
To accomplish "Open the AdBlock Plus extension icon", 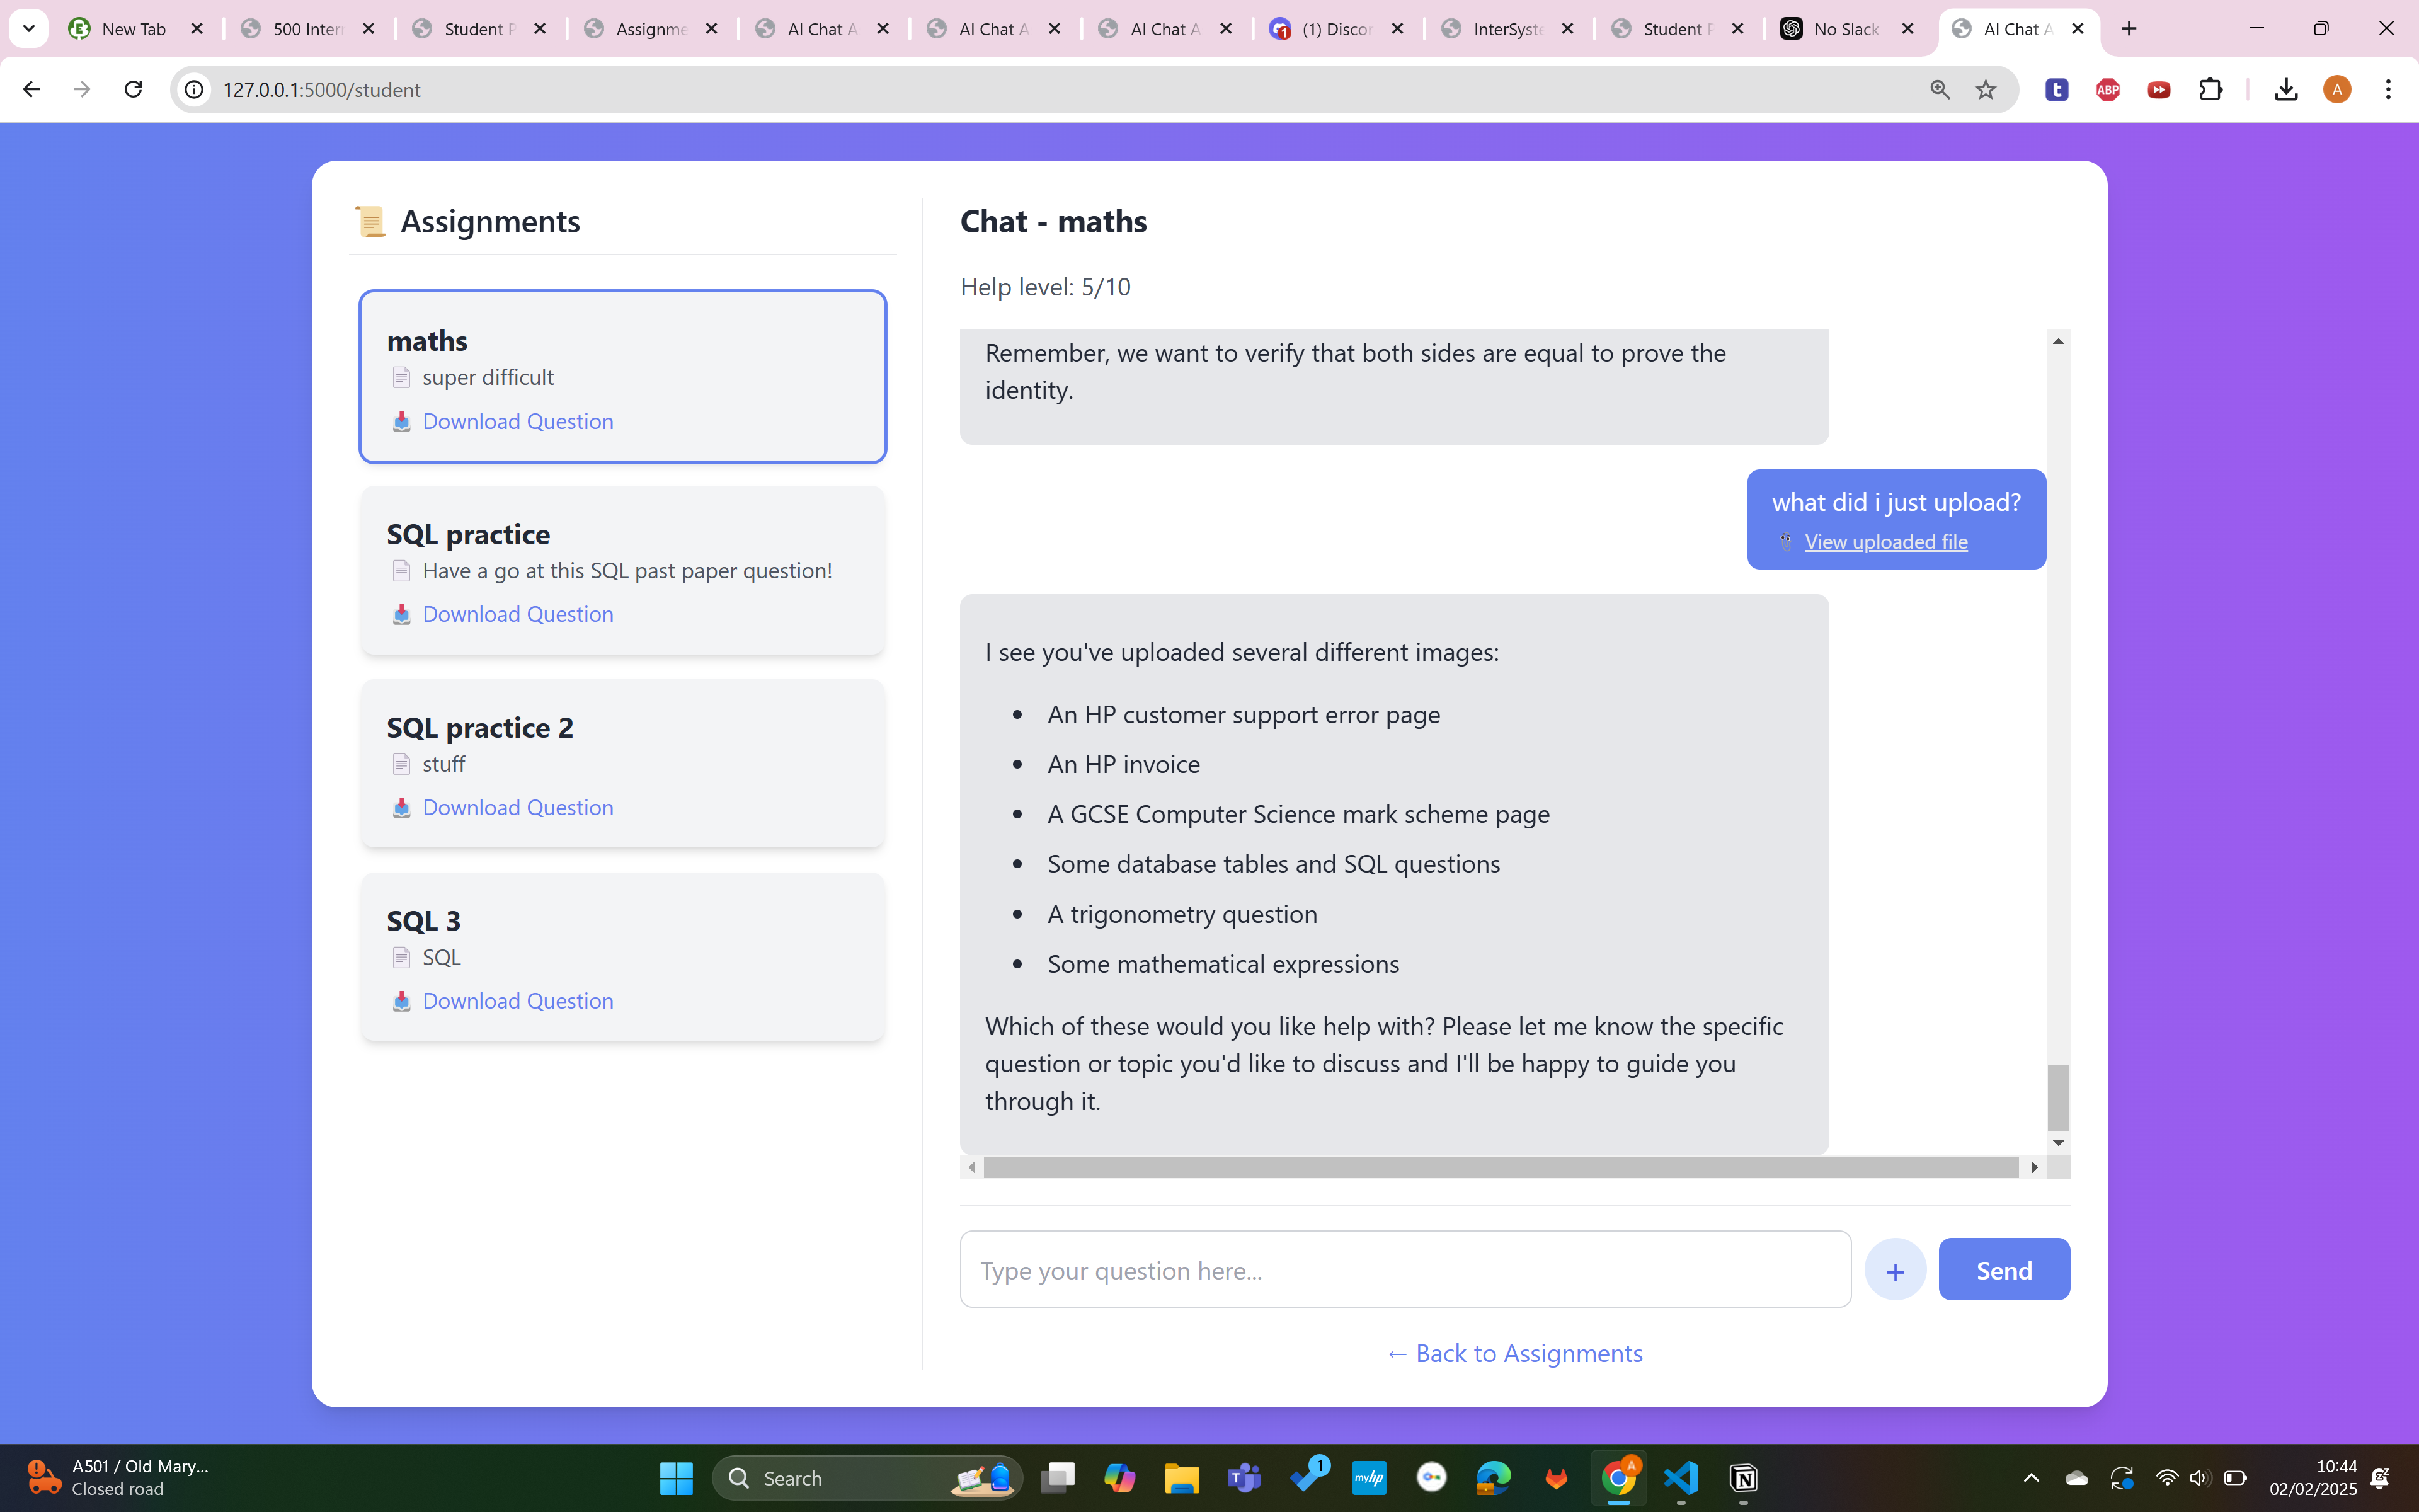I will click(2107, 89).
